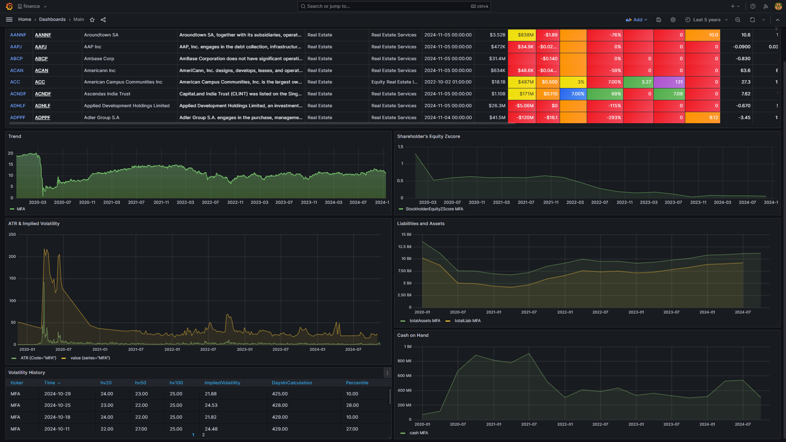This screenshot has height=442, width=786.
Task: Toggle the StockholderEquityZScore MFA series visibility
Action: pos(434,209)
